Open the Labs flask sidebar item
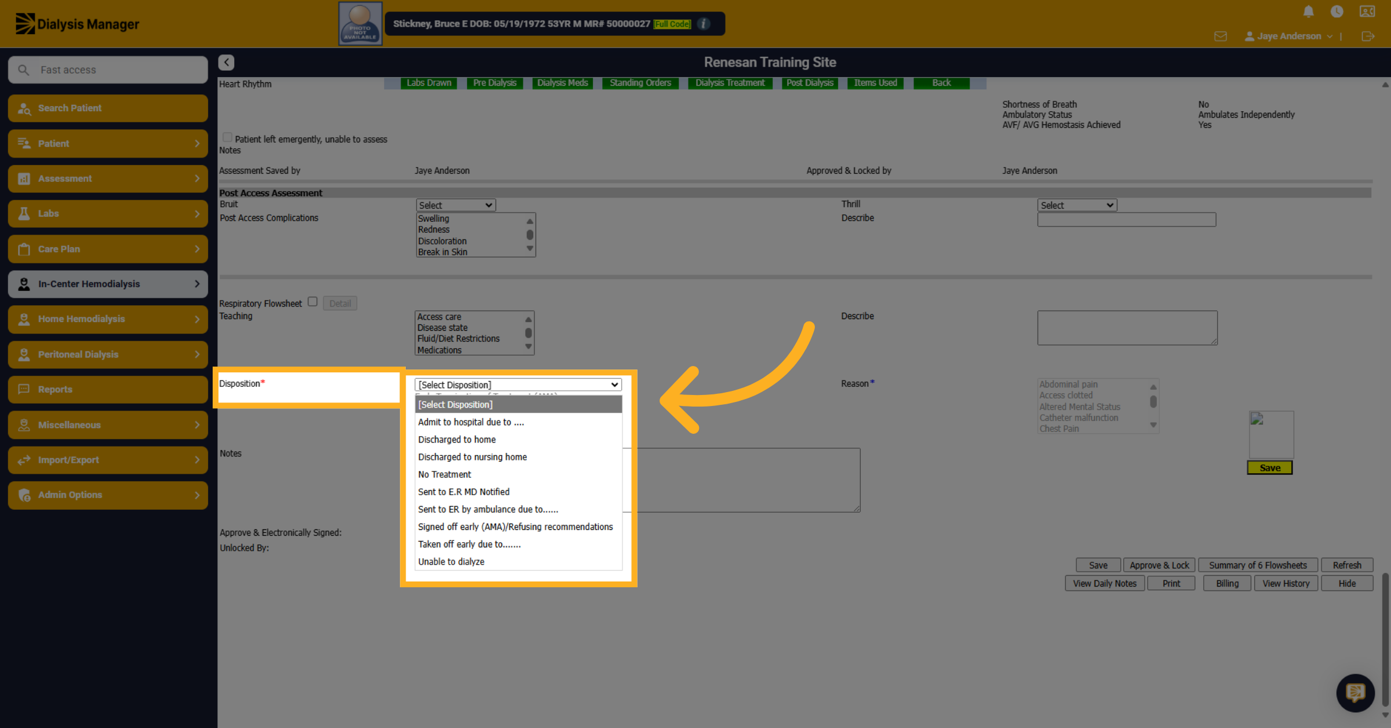1391x728 pixels. click(x=108, y=214)
